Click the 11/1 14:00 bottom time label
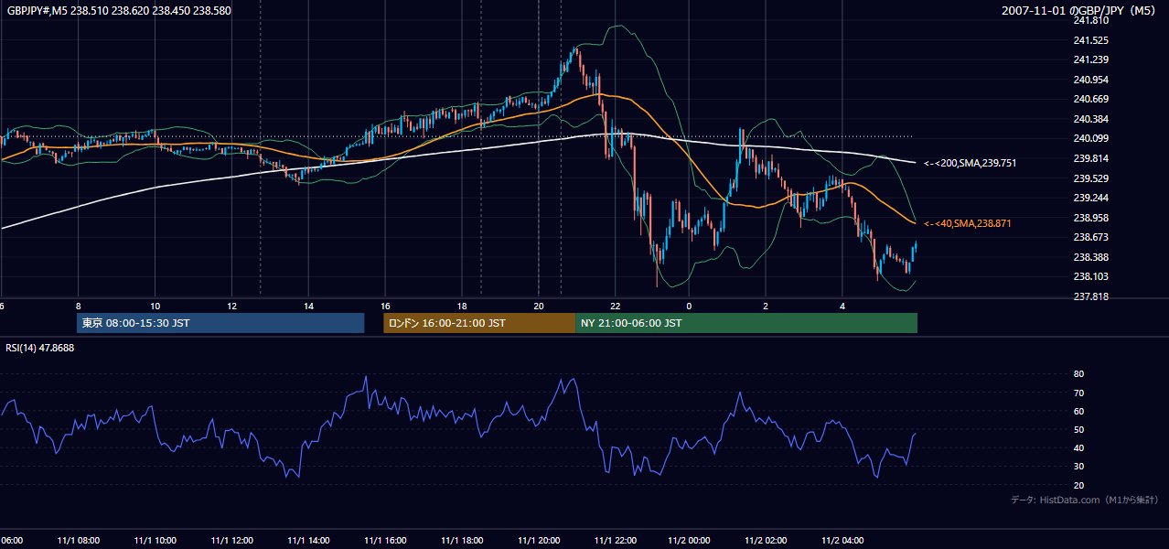 click(x=308, y=540)
